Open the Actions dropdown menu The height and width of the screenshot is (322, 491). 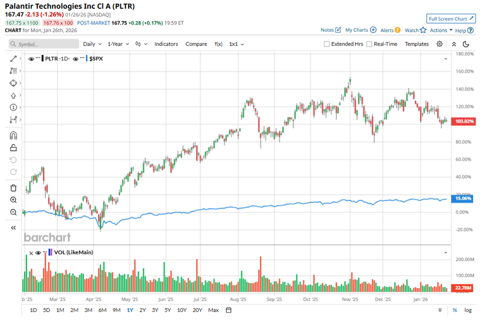click(441, 30)
